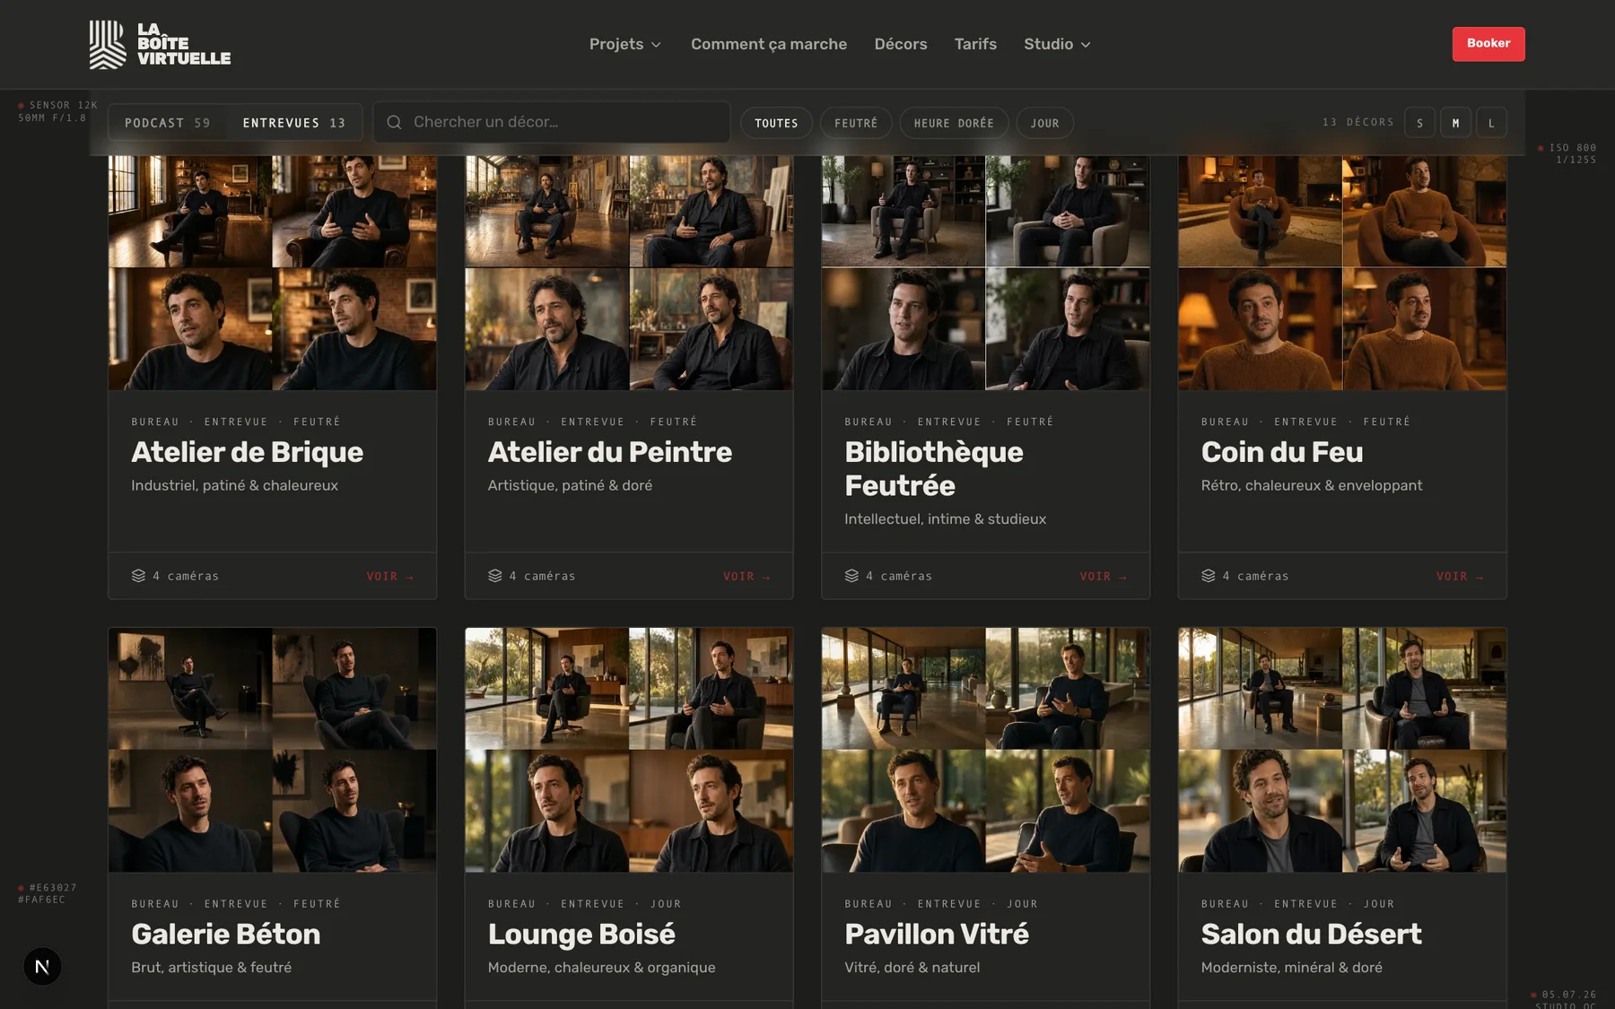1615x1009 pixels.
Task: Click VOIR on Atelier du Peintre card
Action: tap(746, 577)
